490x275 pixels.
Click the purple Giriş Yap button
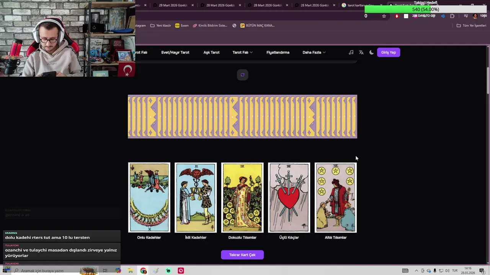click(389, 52)
